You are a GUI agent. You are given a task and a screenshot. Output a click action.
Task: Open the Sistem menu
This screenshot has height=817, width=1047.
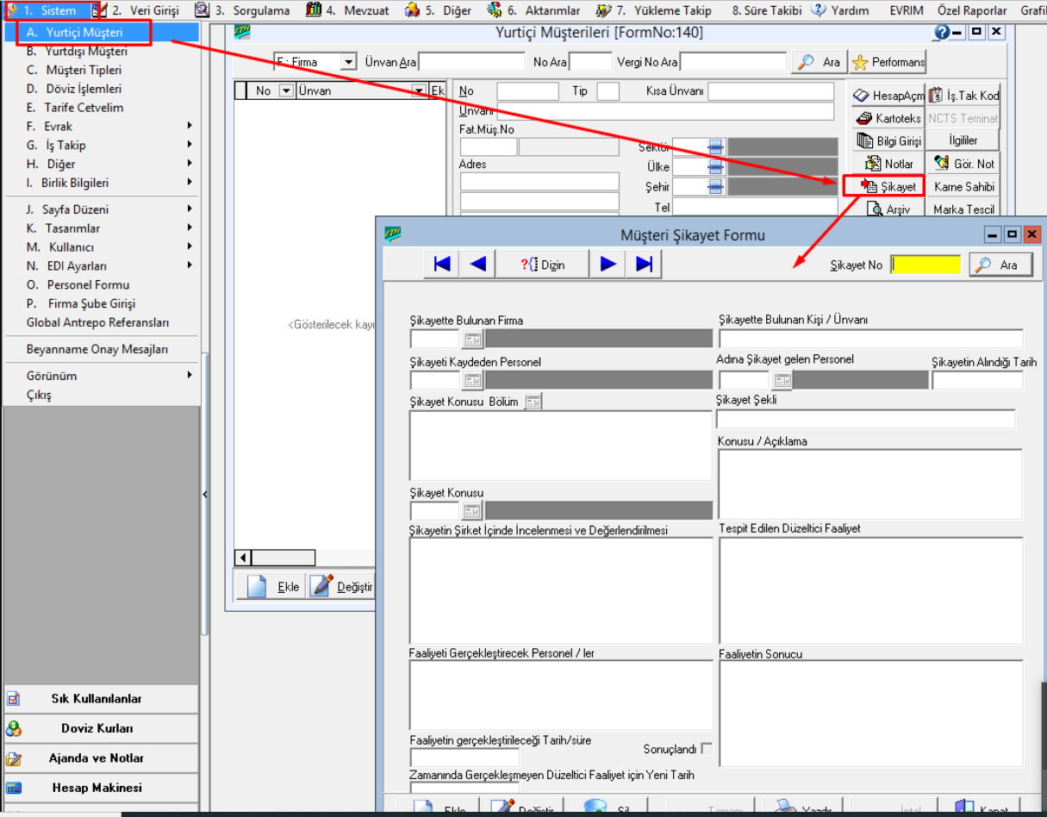click(x=49, y=11)
